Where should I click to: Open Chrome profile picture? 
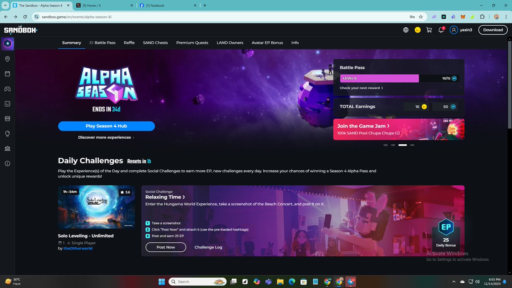point(496,17)
